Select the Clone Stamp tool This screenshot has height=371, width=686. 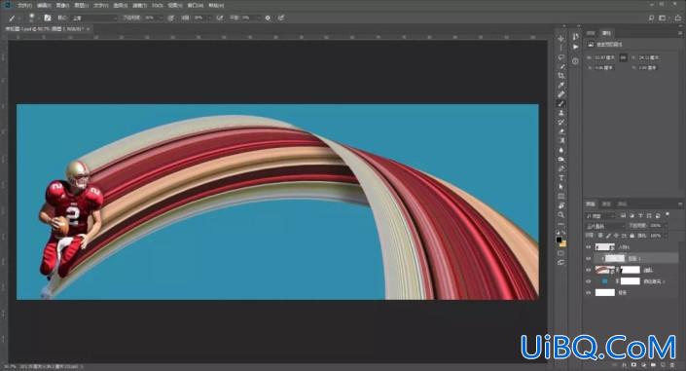561,113
